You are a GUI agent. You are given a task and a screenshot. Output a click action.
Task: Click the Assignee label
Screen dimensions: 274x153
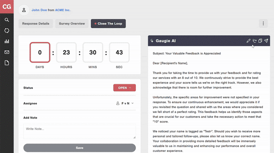tap(30, 103)
